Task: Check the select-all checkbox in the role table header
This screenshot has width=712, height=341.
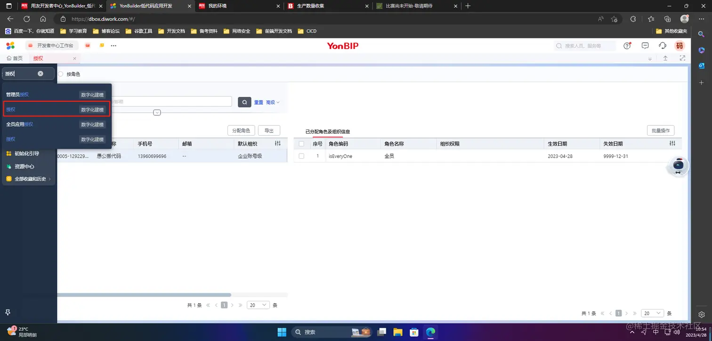Action: point(301,143)
